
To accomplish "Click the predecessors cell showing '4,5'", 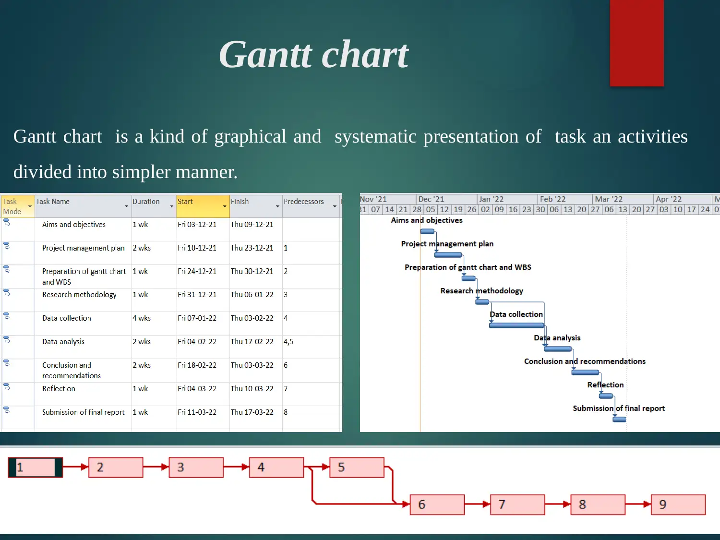I will (x=311, y=347).
